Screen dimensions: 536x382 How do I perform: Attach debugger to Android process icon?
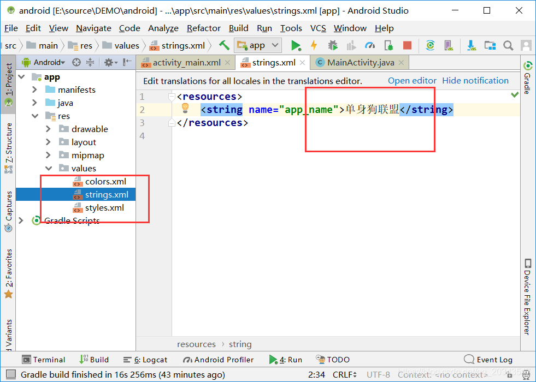point(388,45)
